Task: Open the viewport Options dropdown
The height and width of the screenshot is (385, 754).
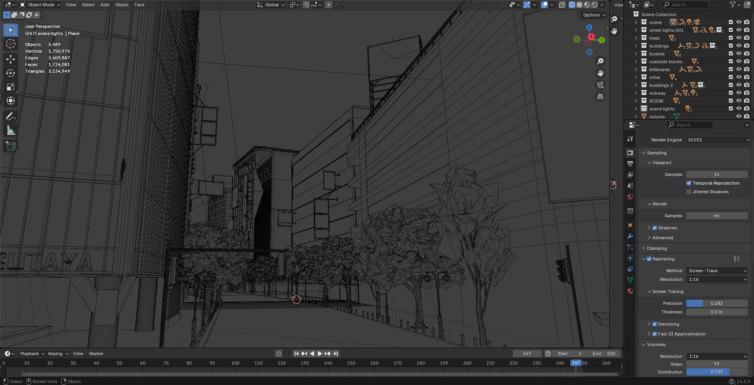Action: (x=594, y=15)
